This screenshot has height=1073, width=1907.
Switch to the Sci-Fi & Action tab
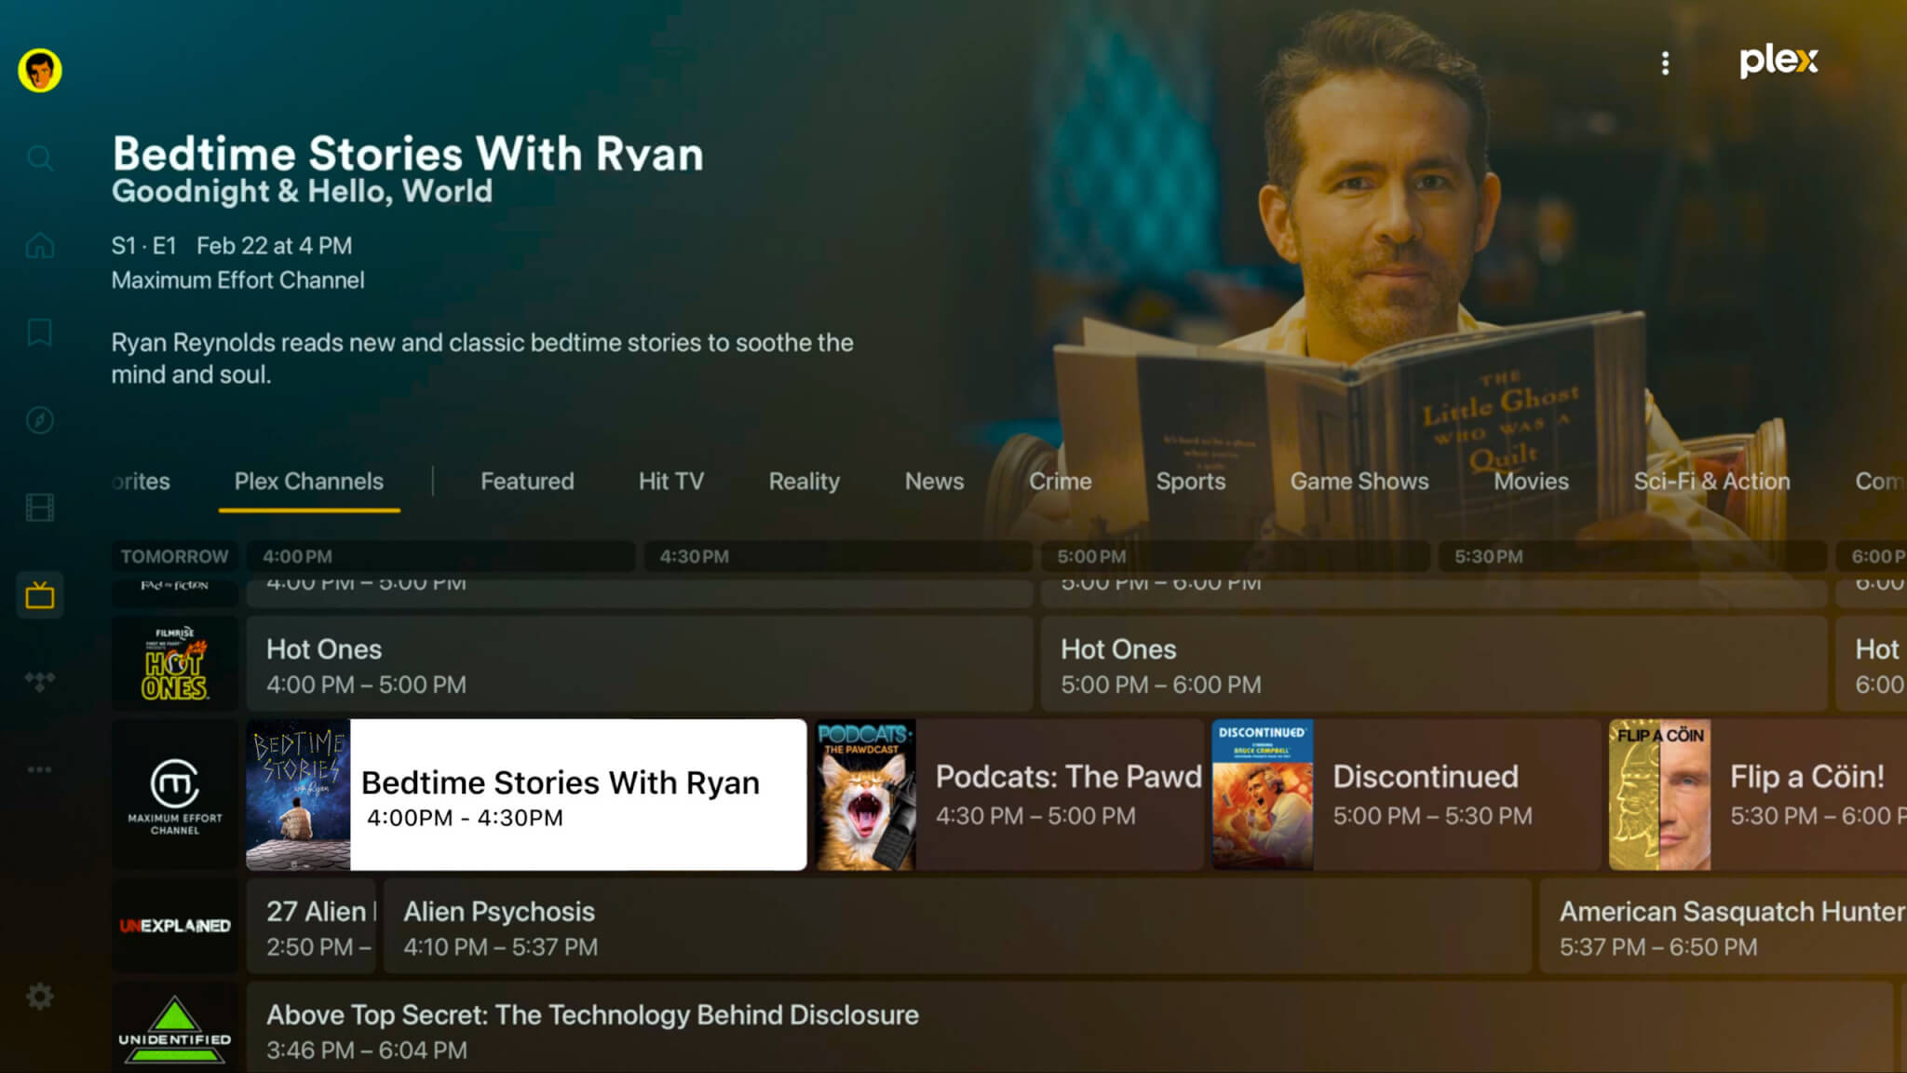(x=1711, y=482)
